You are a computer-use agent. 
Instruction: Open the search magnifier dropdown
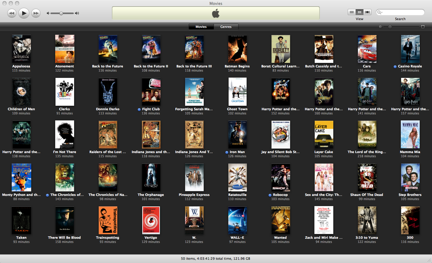coord(380,12)
